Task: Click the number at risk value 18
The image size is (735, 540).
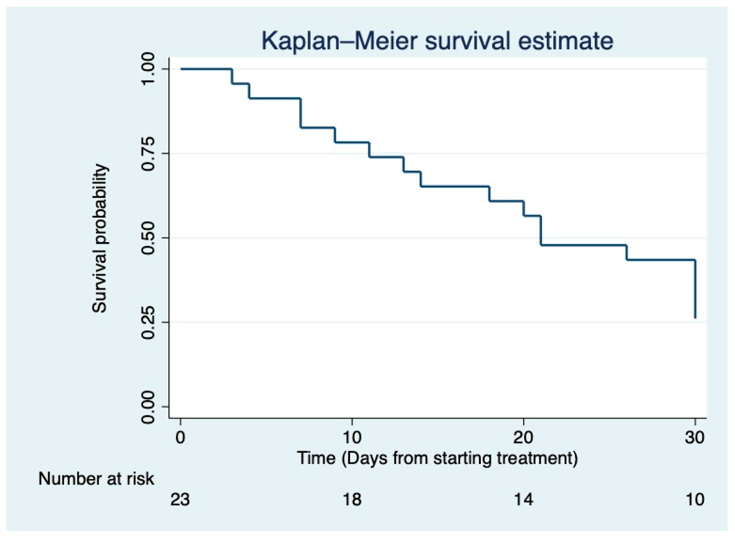Action: point(352,500)
